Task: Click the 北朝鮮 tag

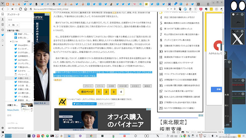Action: 111,86
